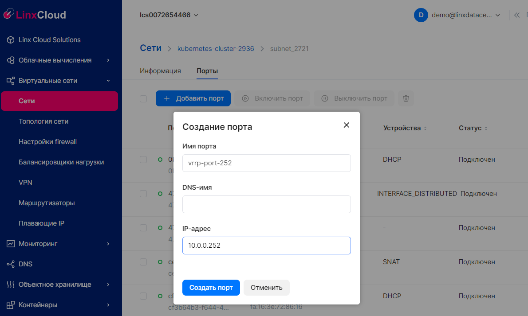Click the user avatar D icon
This screenshot has height=316, width=528.
pyautogui.click(x=421, y=15)
